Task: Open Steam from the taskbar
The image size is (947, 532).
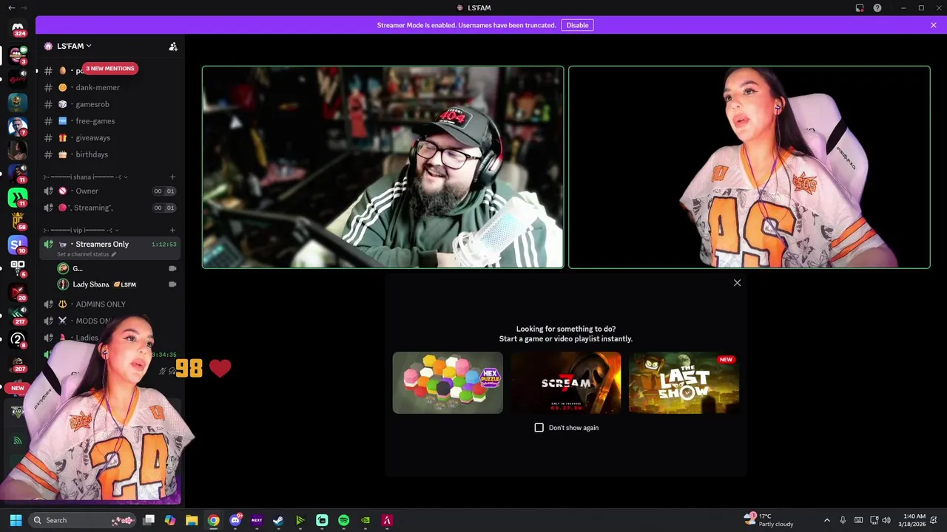Action: [x=278, y=520]
